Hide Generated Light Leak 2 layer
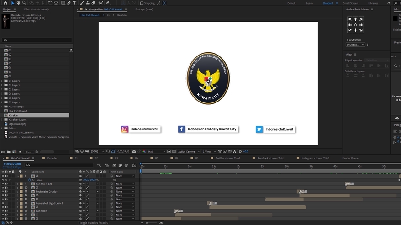The image size is (401, 225). 3,203
